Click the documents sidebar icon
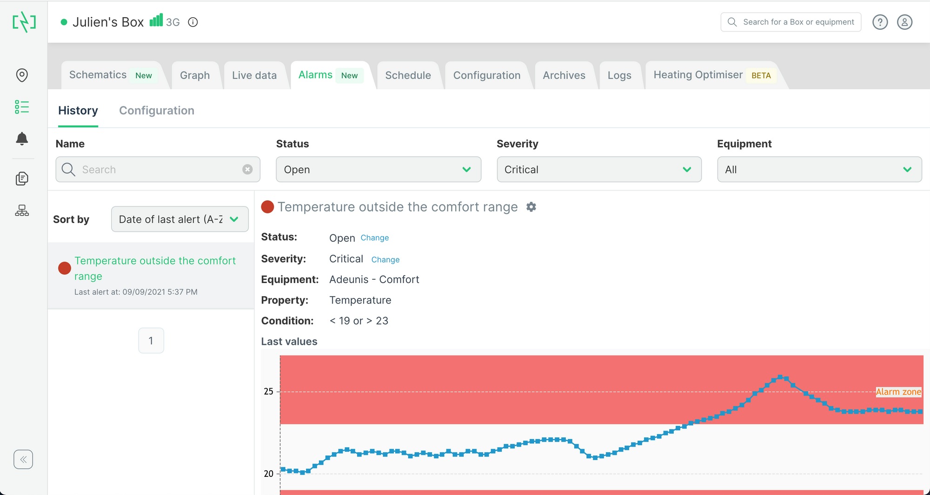Viewport: 930px width, 495px height. point(22,178)
